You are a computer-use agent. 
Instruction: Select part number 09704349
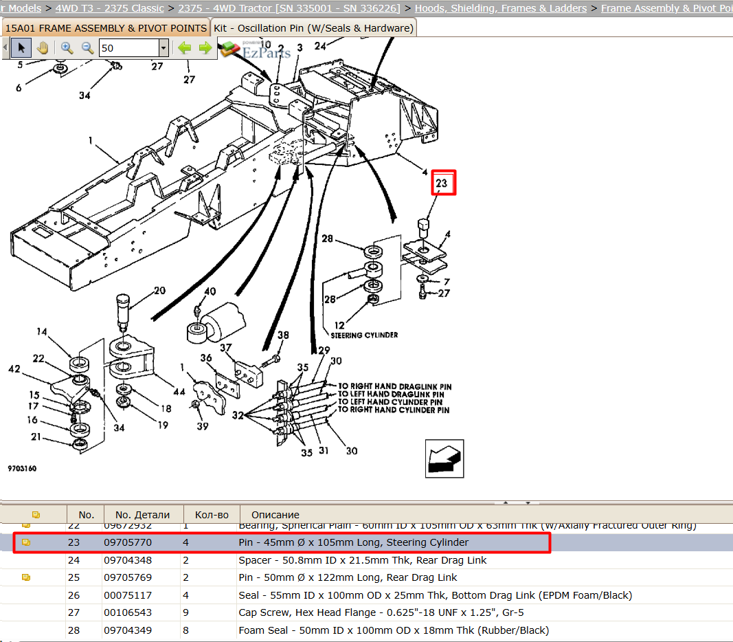tap(128, 630)
